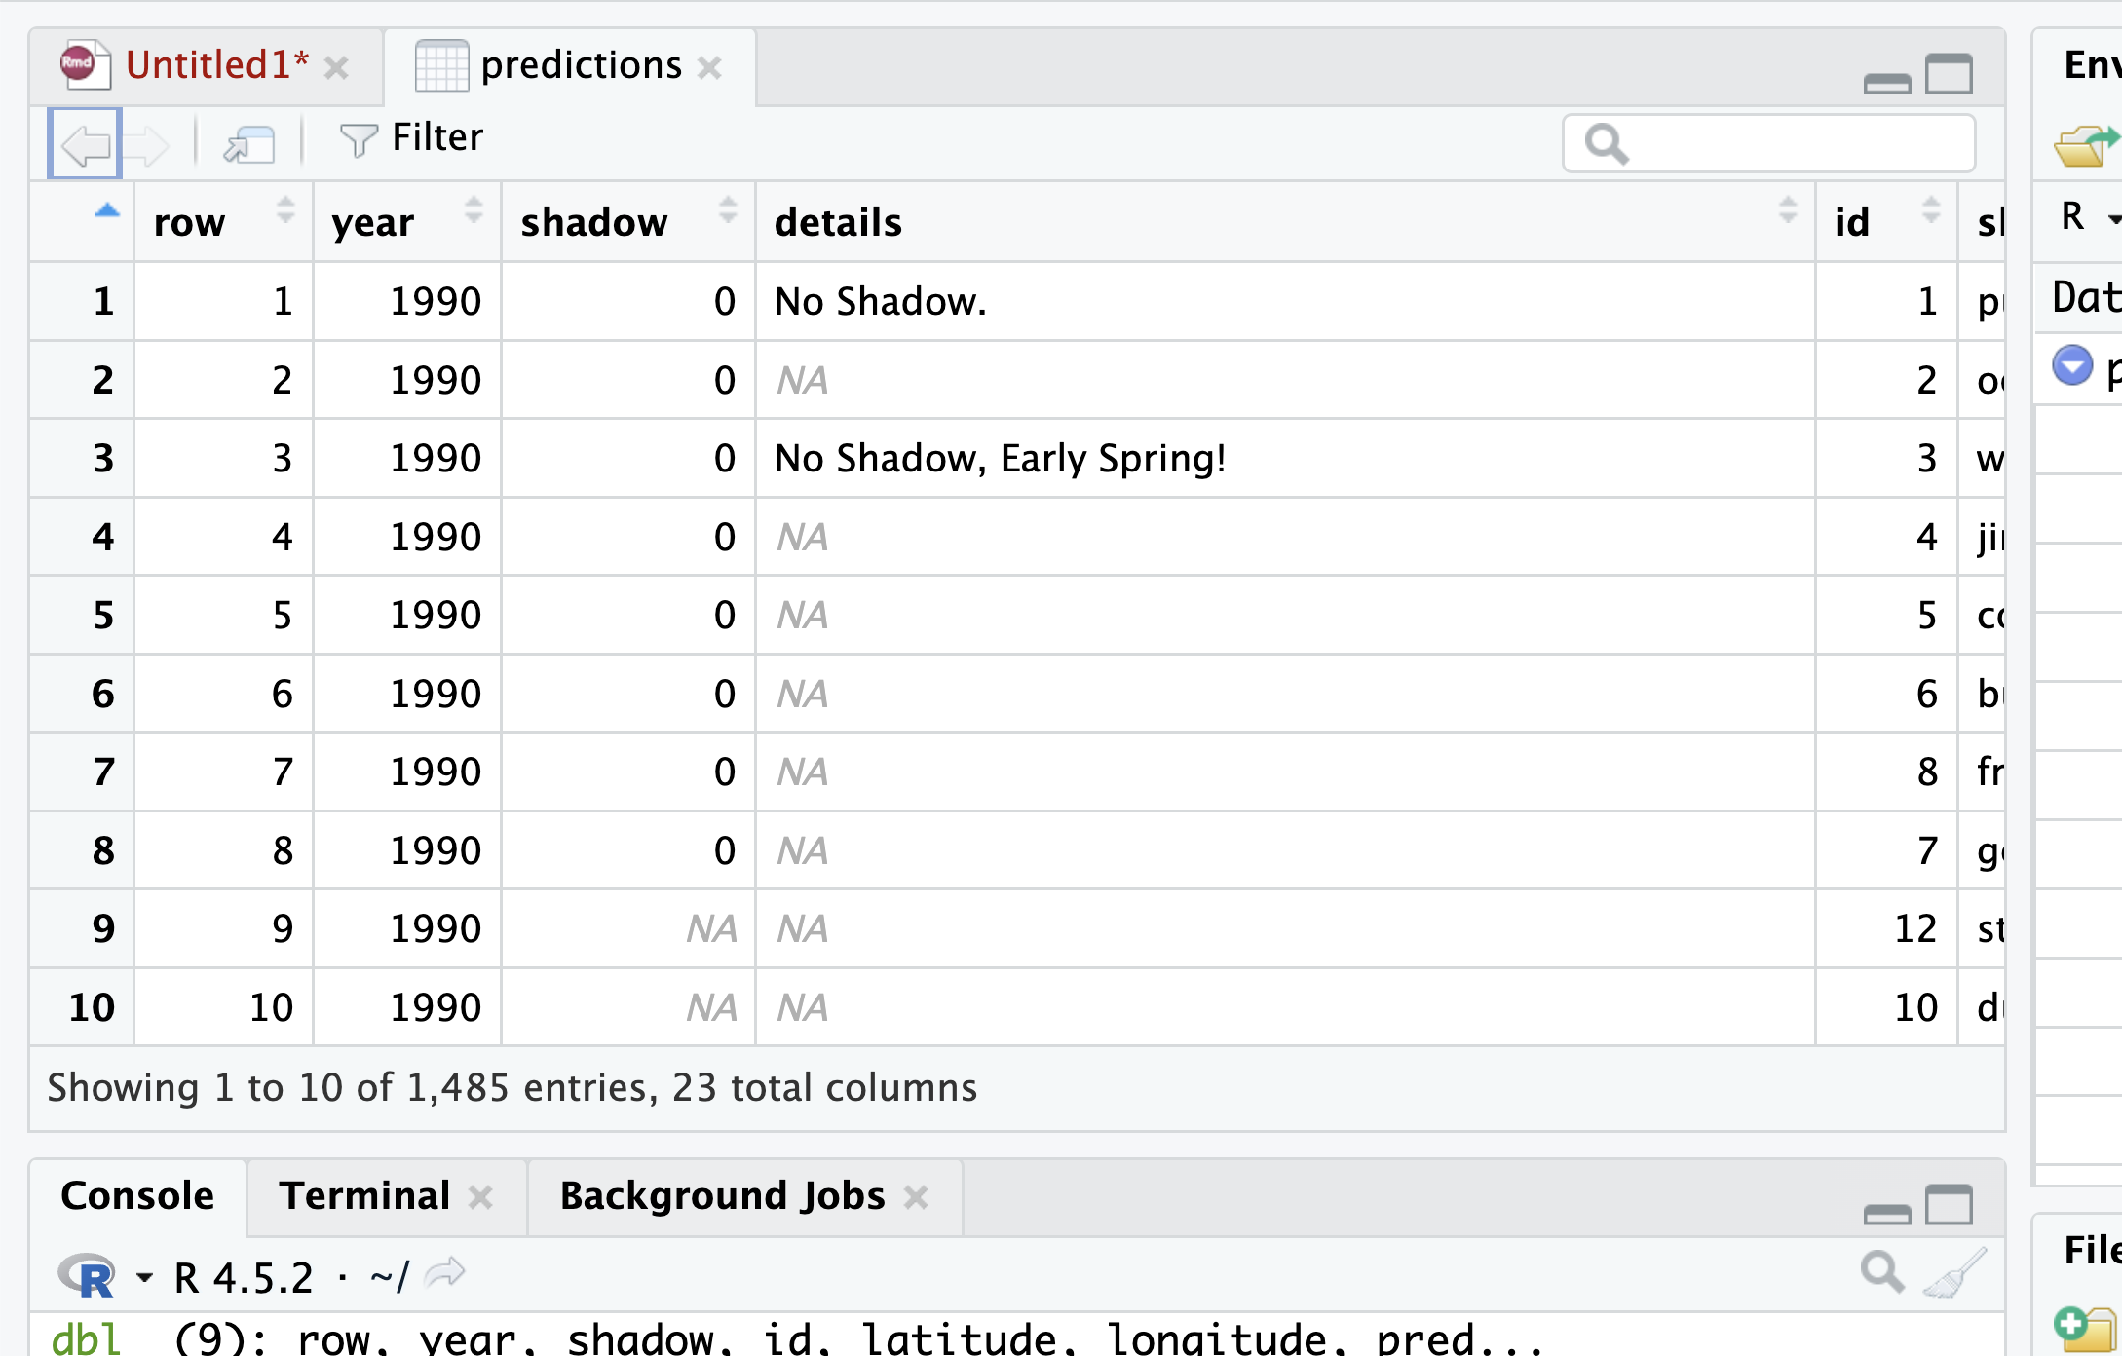Search console output with the magnifier icon
Viewport: 2122px width, 1356px height.
(1882, 1273)
